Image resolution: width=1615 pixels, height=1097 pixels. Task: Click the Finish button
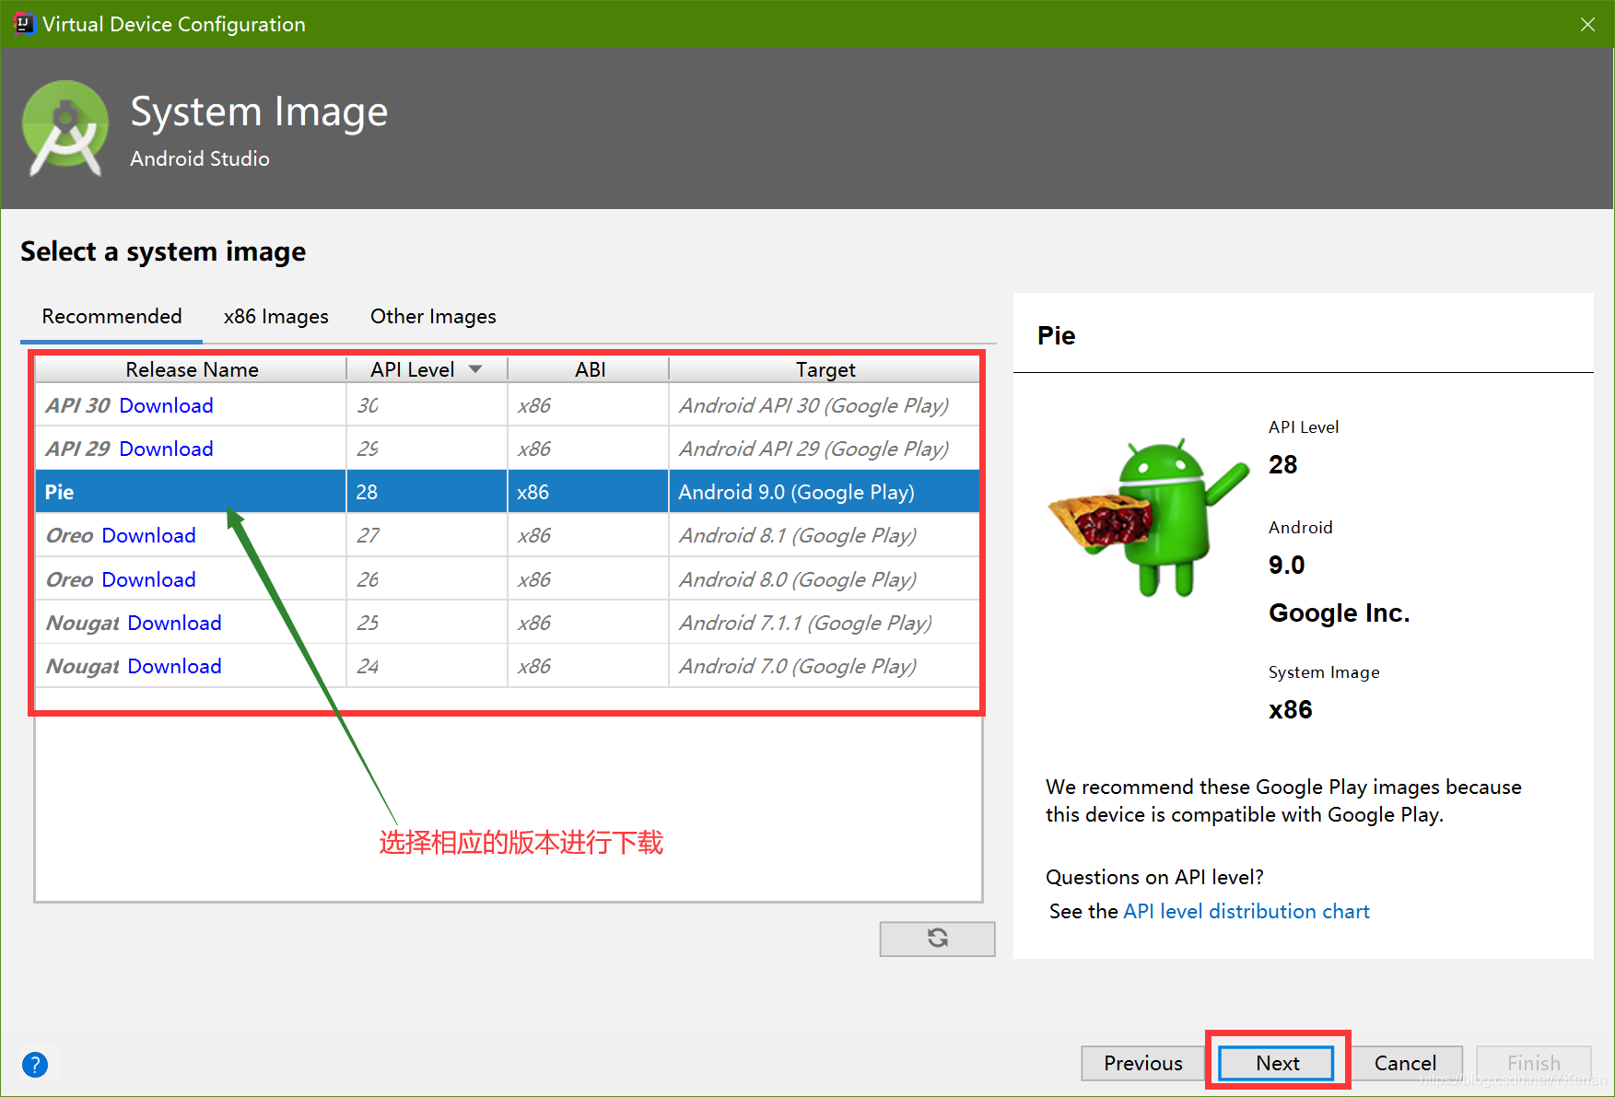coord(1534,1063)
